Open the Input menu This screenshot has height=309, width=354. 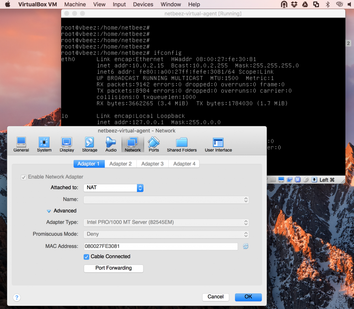119,4
